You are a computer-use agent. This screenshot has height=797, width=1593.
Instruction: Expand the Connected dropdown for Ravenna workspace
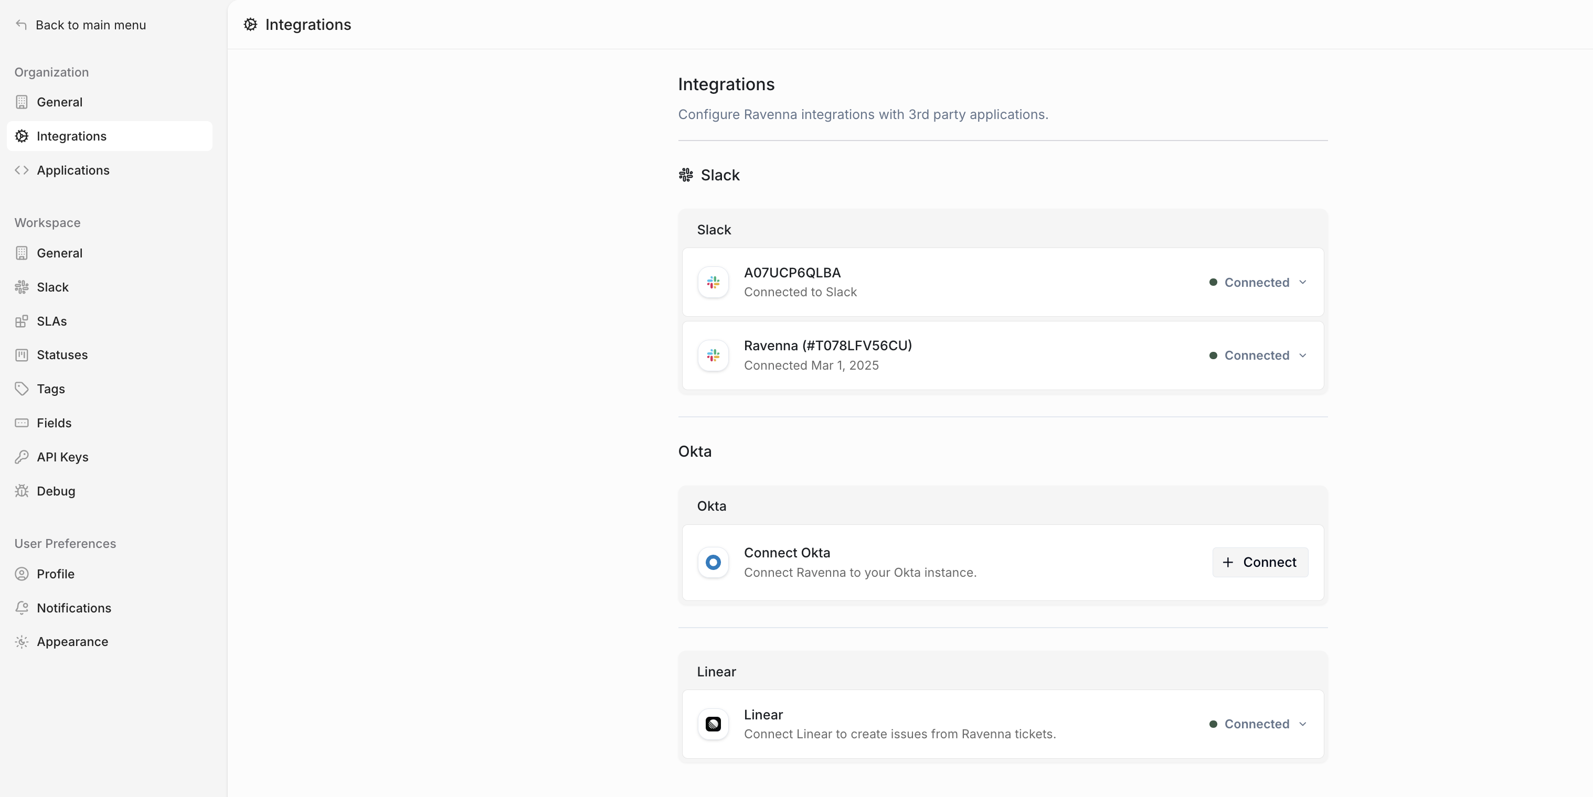[1258, 356]
